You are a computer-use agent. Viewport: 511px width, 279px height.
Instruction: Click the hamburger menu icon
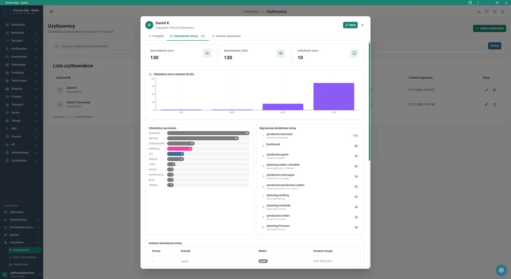(x=51, y=12)
